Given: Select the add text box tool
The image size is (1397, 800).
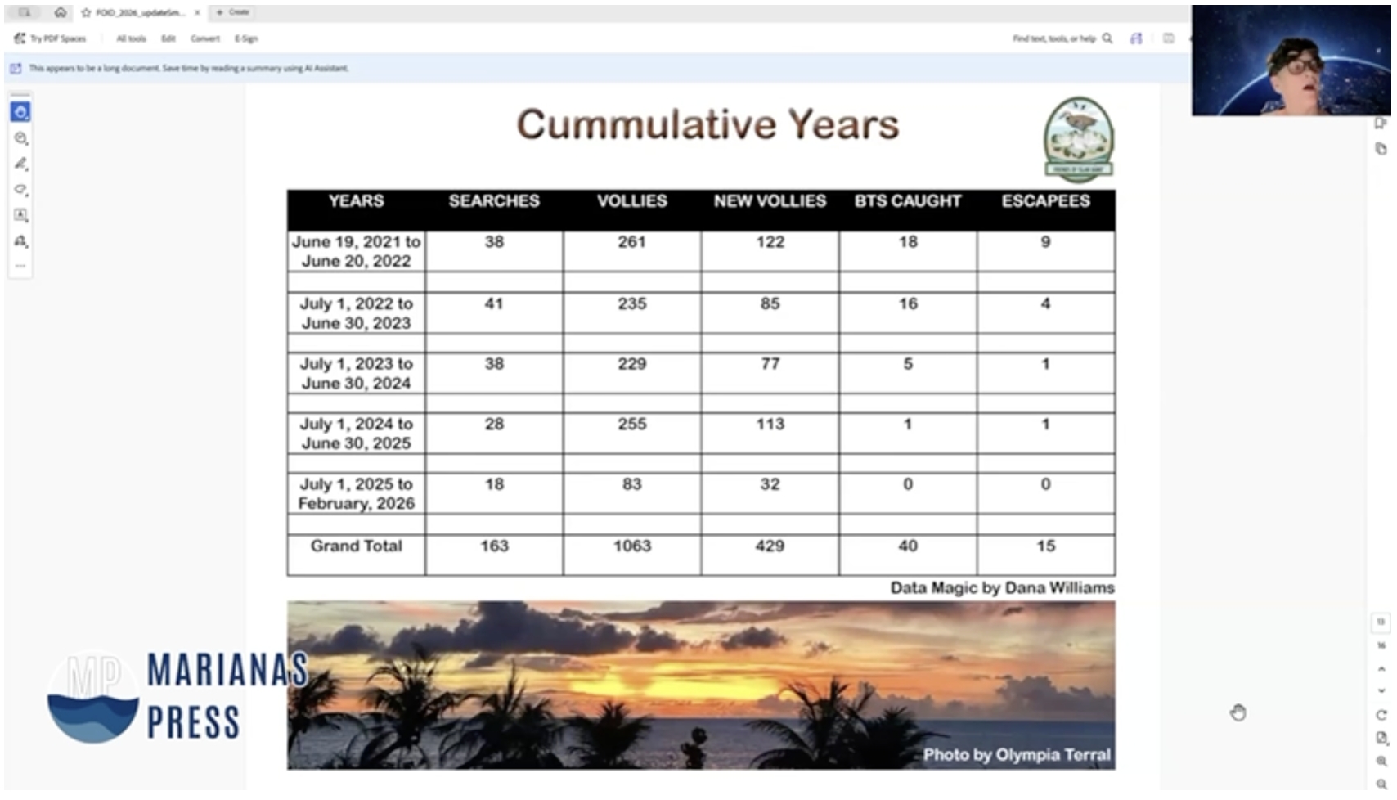Looking at the screenshot, I should click(20, 215).
